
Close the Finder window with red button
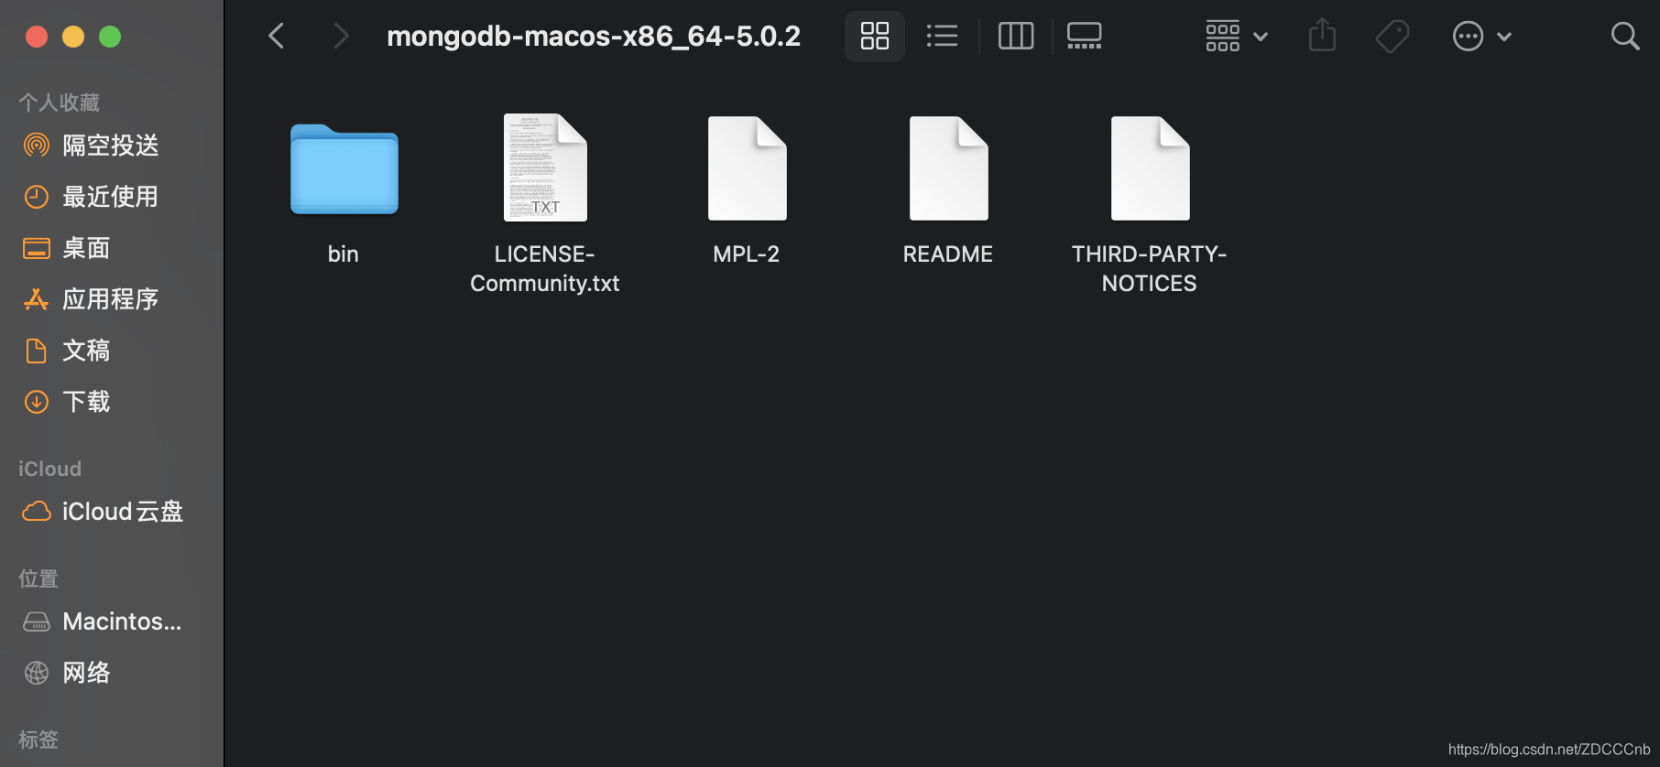(x=37, y=37)
